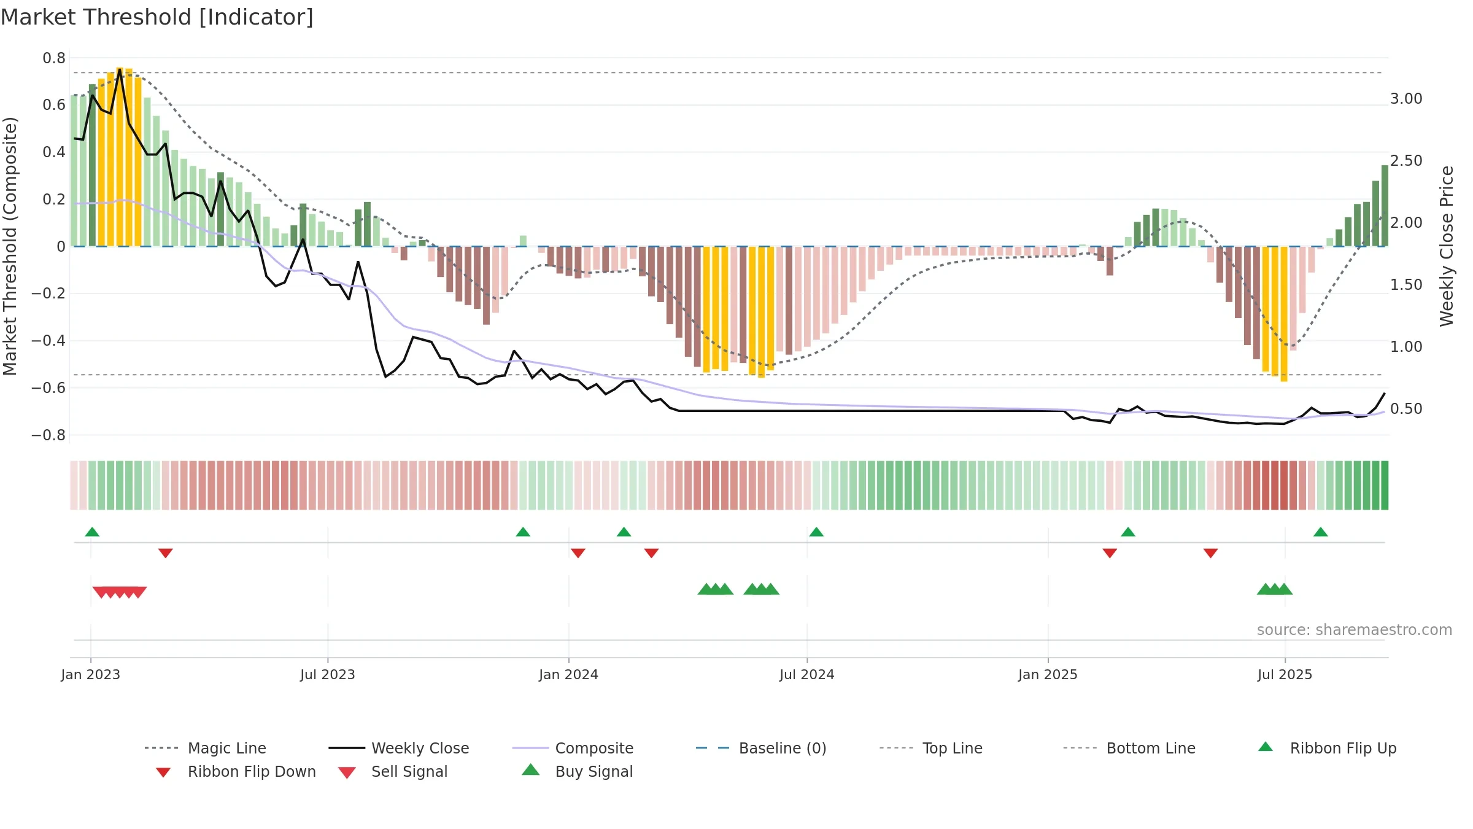This screenshot has height=829, width=1473.
Task: Toggle the Bottom Line legend entry
Action: tap(1129, 748)
